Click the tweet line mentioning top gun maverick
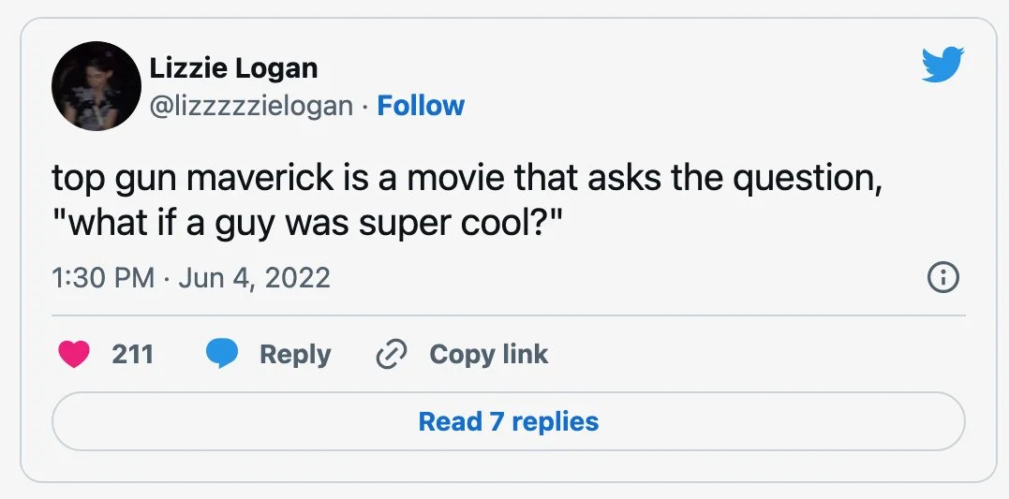The image size is (1009, 499). [x=467, y=178]
